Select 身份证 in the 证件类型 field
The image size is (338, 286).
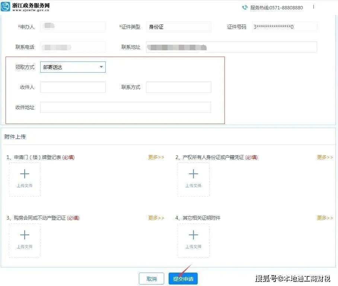(179, 27)
